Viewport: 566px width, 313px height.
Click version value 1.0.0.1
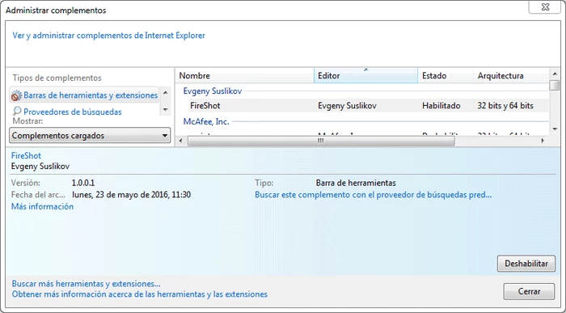(x=83, y=183)
